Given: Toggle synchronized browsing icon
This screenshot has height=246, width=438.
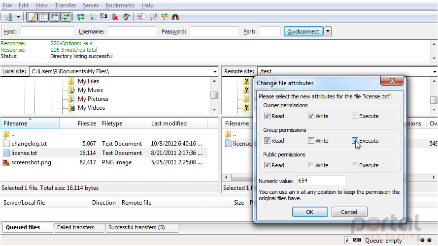Looking at the screenshot, I should (x=164, y=17).
